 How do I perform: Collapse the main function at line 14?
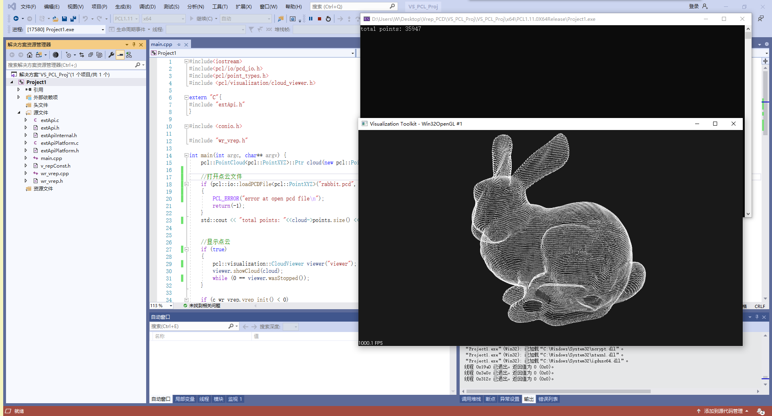186,155
